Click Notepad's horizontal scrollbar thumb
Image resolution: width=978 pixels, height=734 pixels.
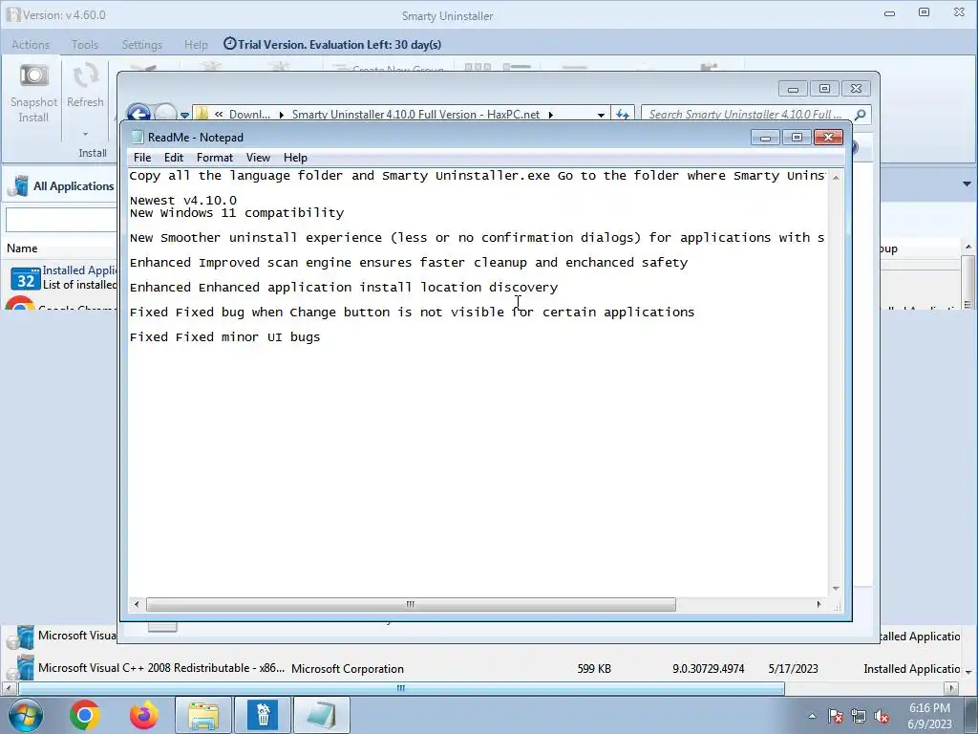pyautogui.click(x=411, y=604)
